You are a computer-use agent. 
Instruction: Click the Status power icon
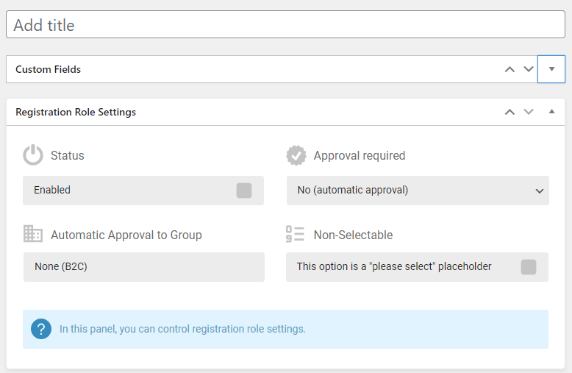(33, 155)
